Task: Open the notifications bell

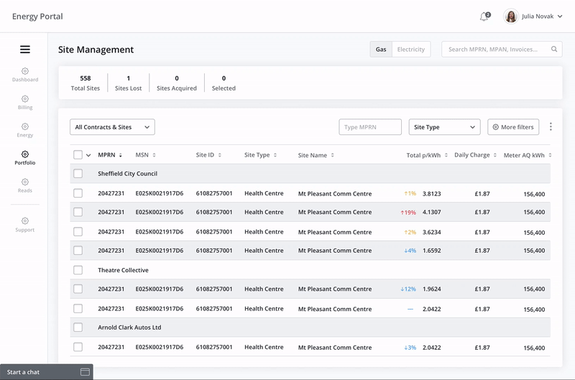Action: coord(484,17)
